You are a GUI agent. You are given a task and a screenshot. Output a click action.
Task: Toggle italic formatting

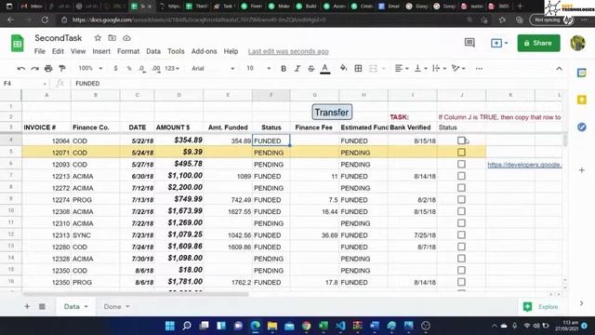(x=297, y=68)
